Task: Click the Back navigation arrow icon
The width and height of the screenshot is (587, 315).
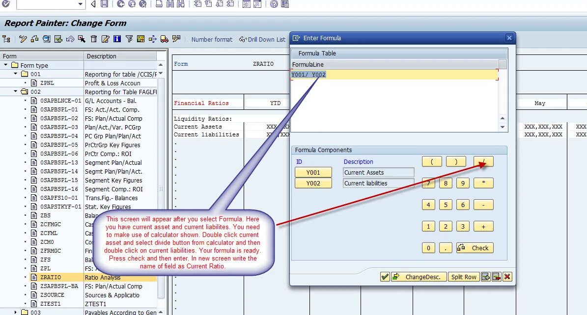Action: [93, 5]
